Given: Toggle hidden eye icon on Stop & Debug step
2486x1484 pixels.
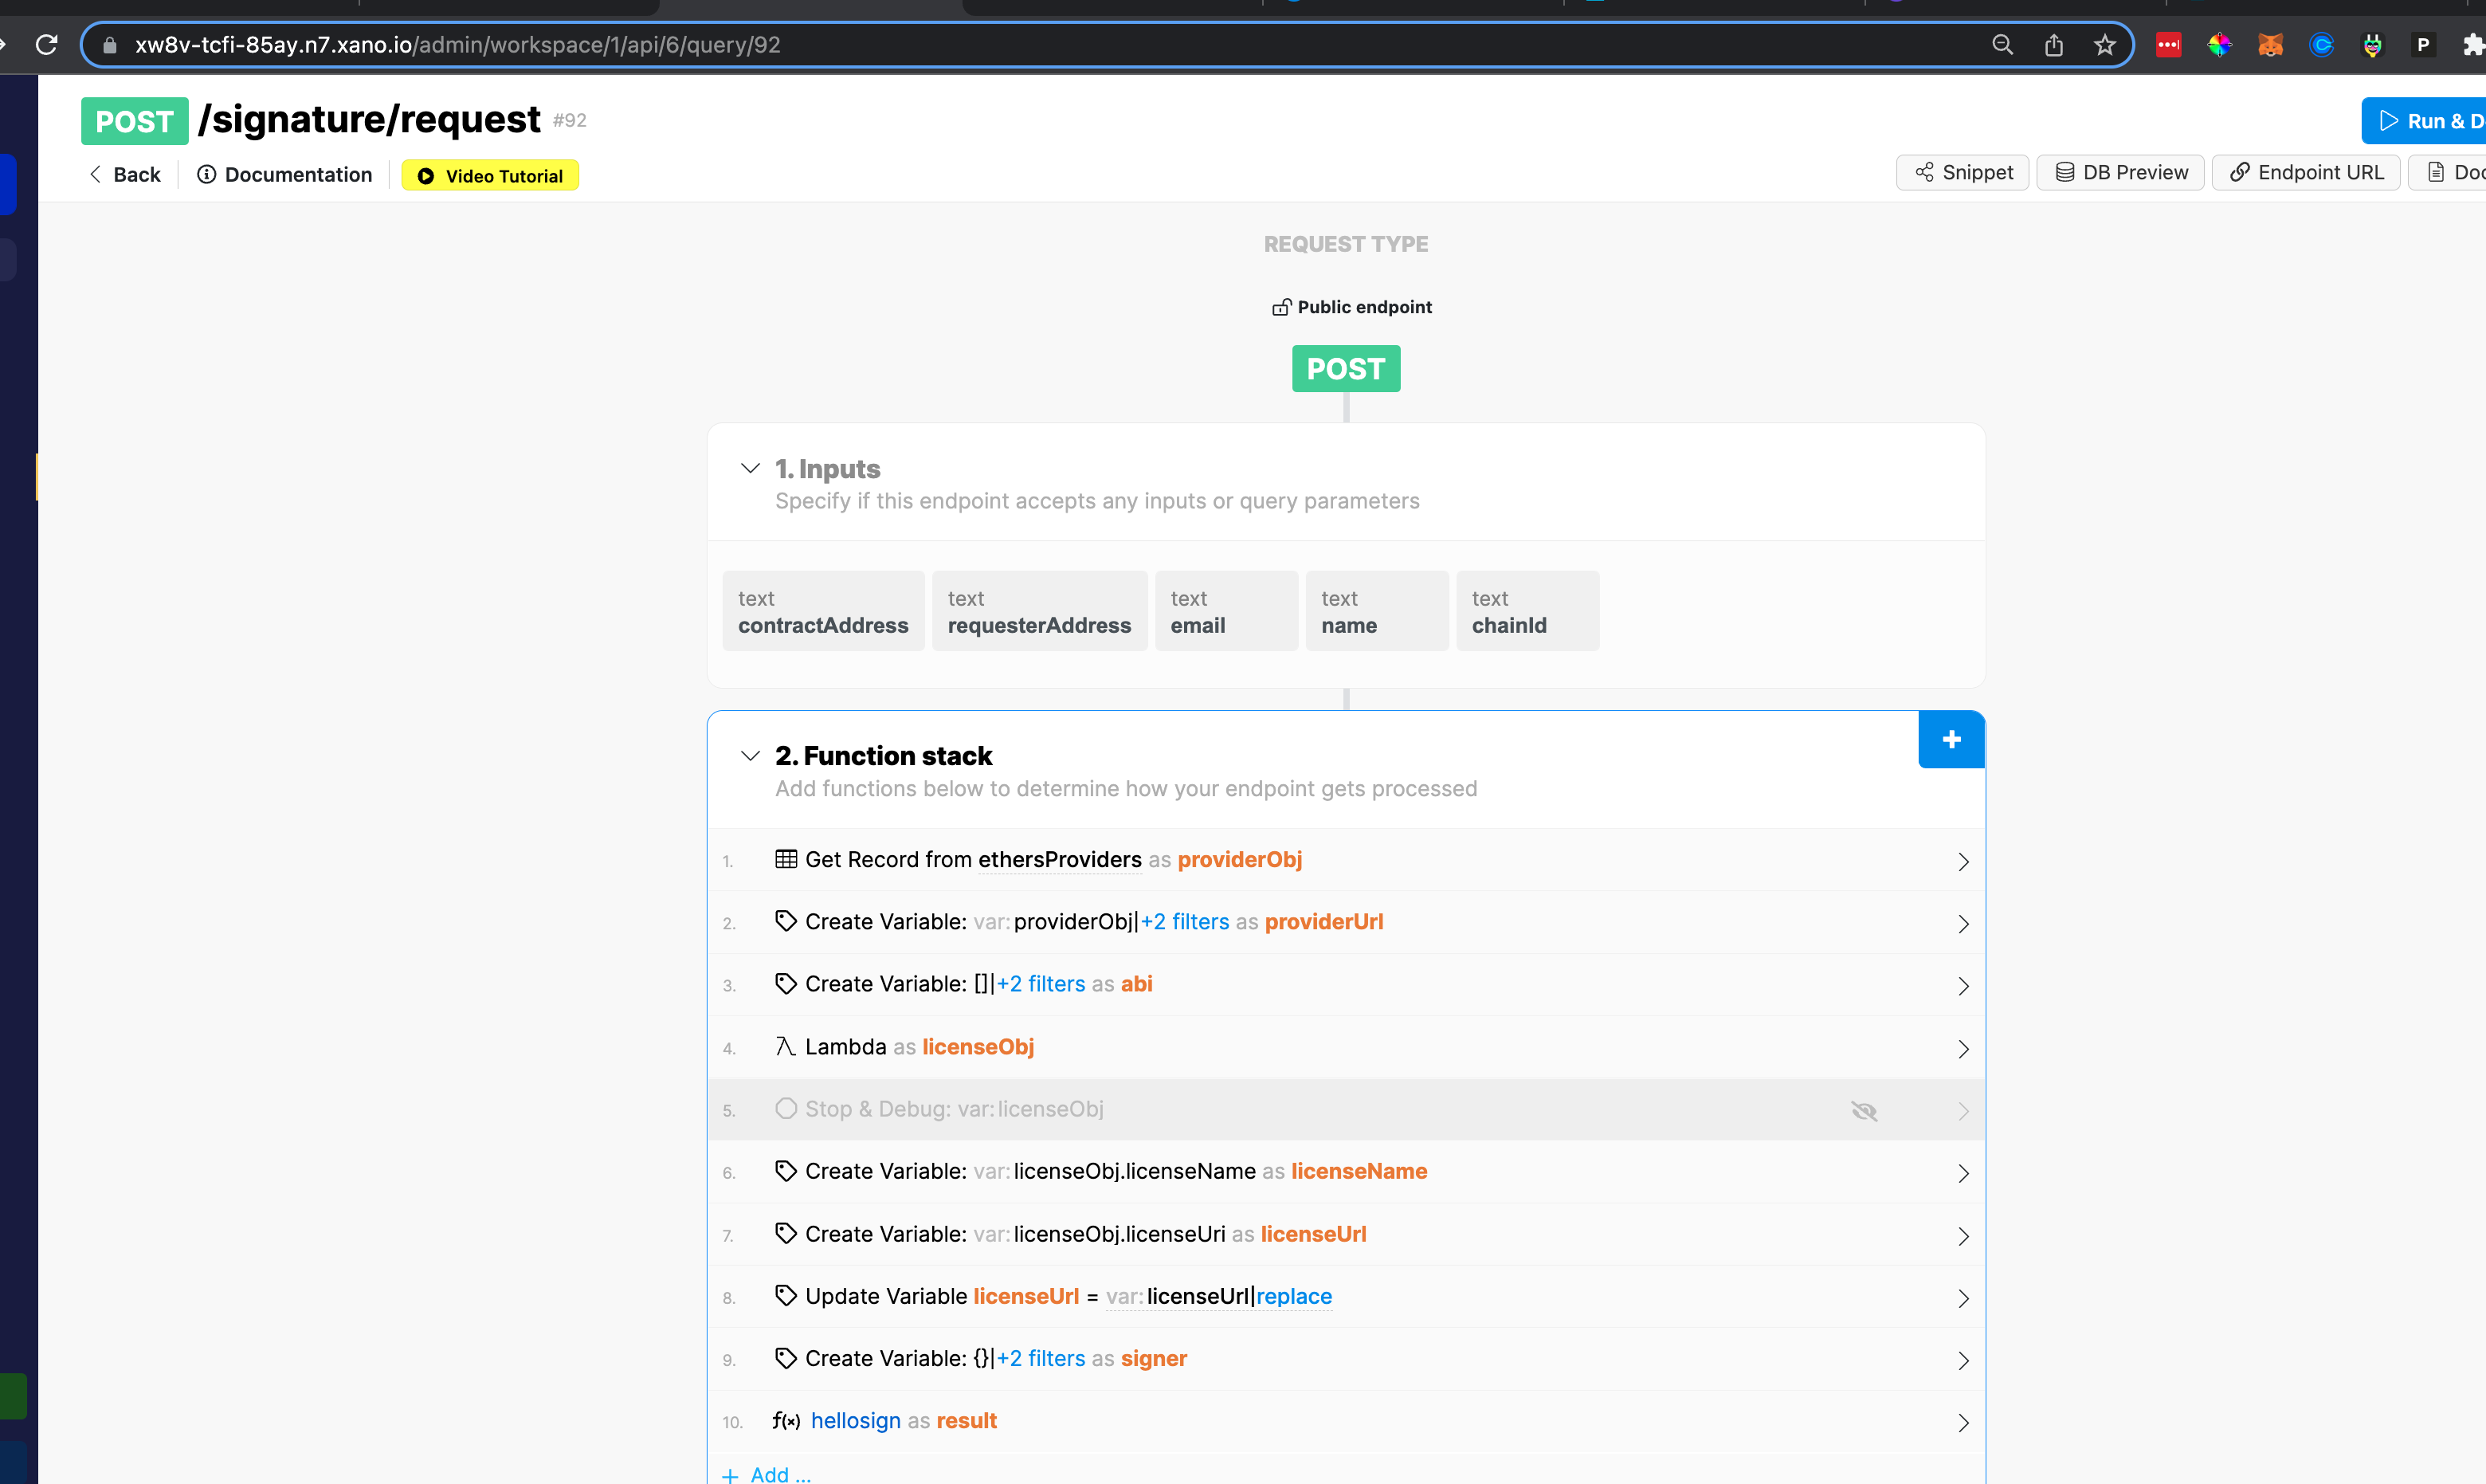Looking at the screenshot, I should [1863, 1110].
